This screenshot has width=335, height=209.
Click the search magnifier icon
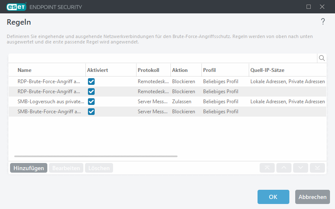(322, 58)
